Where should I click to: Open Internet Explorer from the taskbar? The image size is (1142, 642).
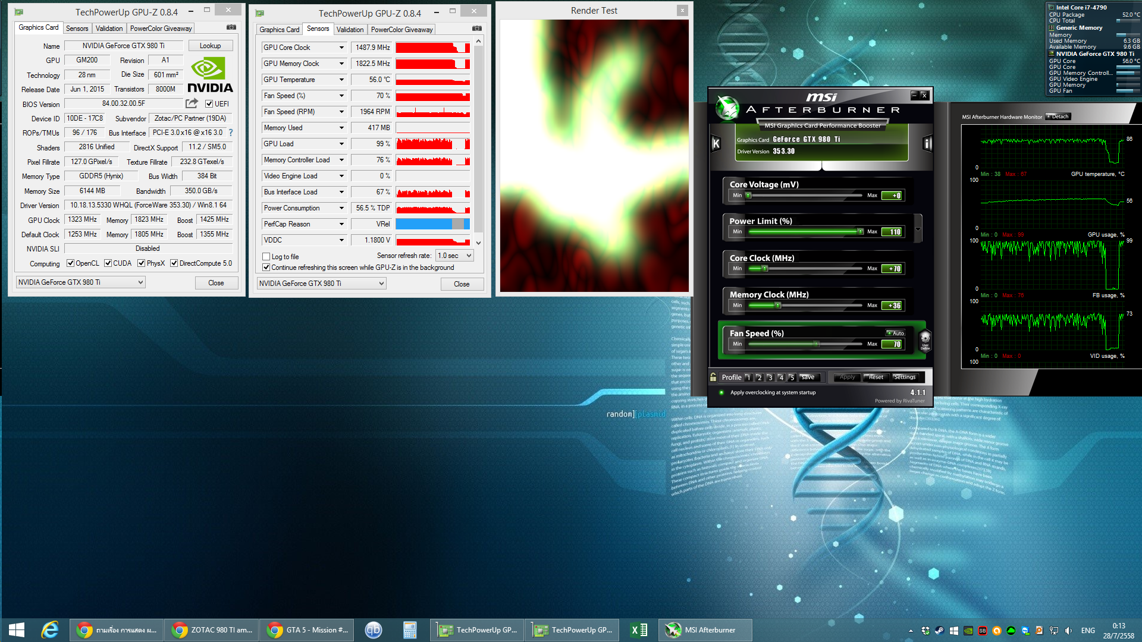coord(50,630)
